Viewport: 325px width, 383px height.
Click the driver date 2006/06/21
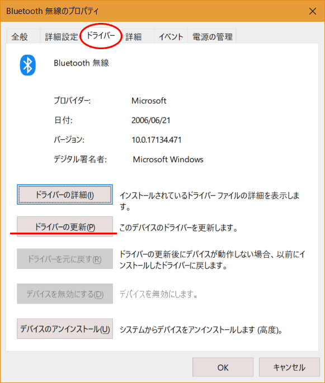point(151,120)
